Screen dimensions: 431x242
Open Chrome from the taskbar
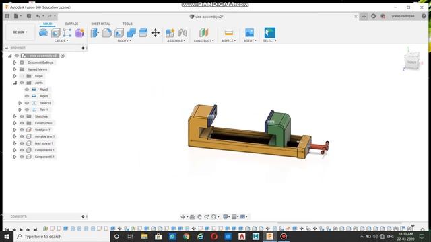187,236
